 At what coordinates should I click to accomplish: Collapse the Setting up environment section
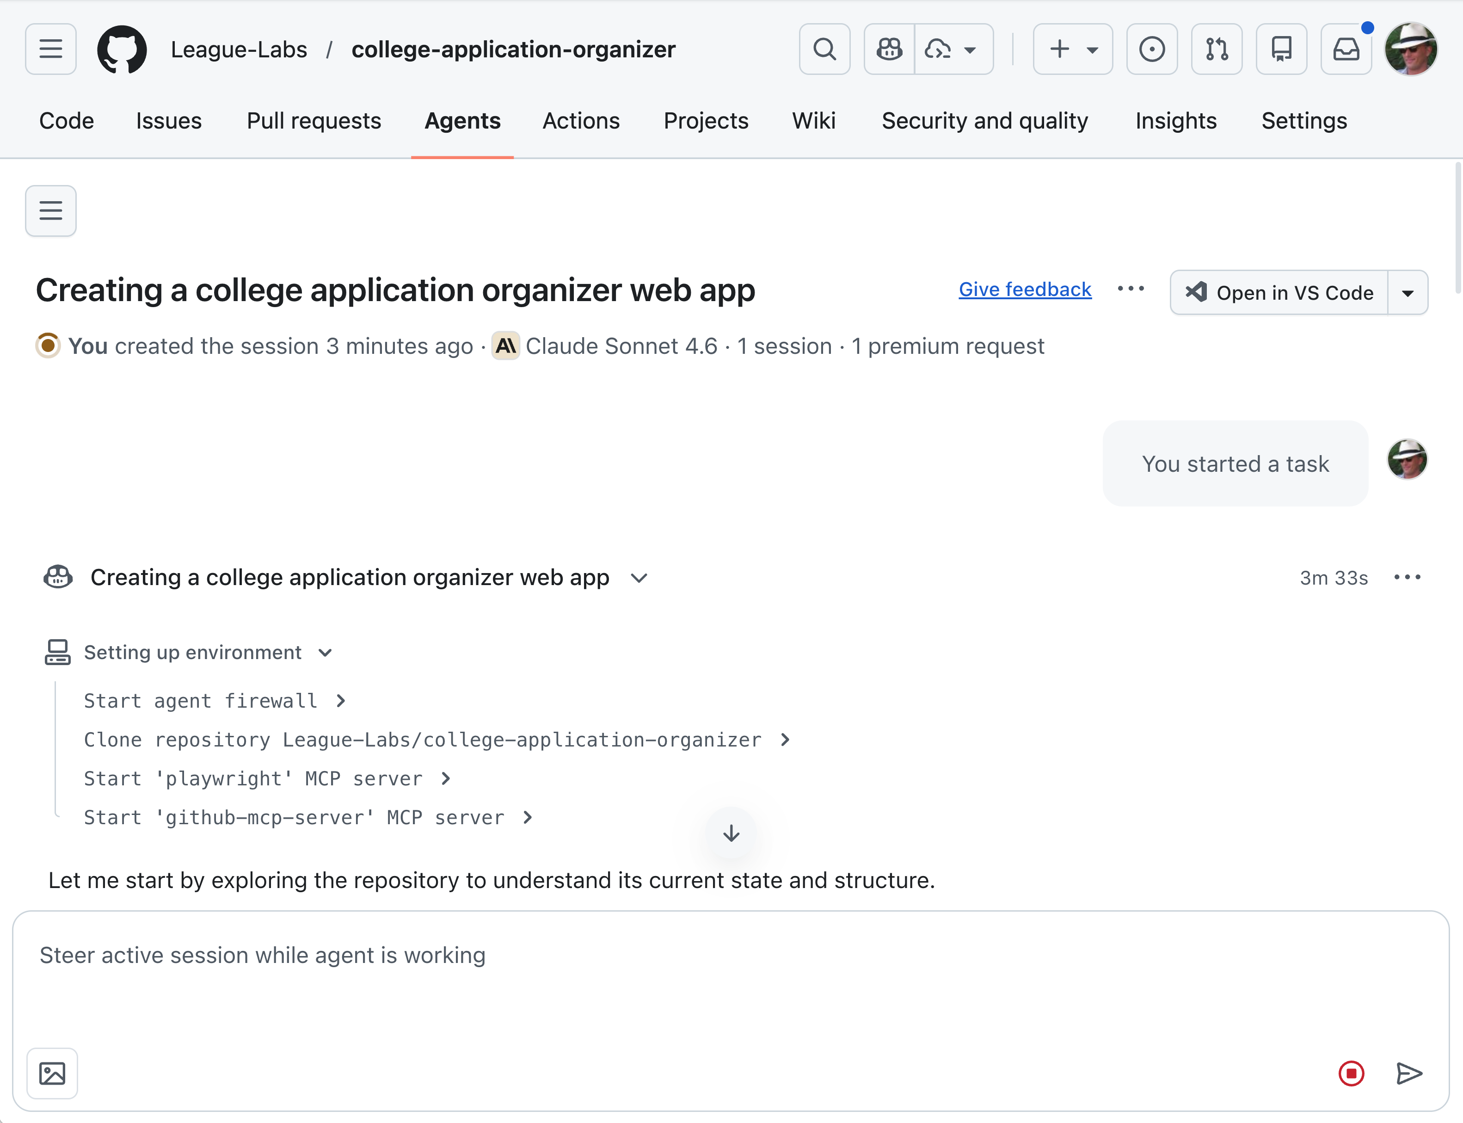point(325,653)
